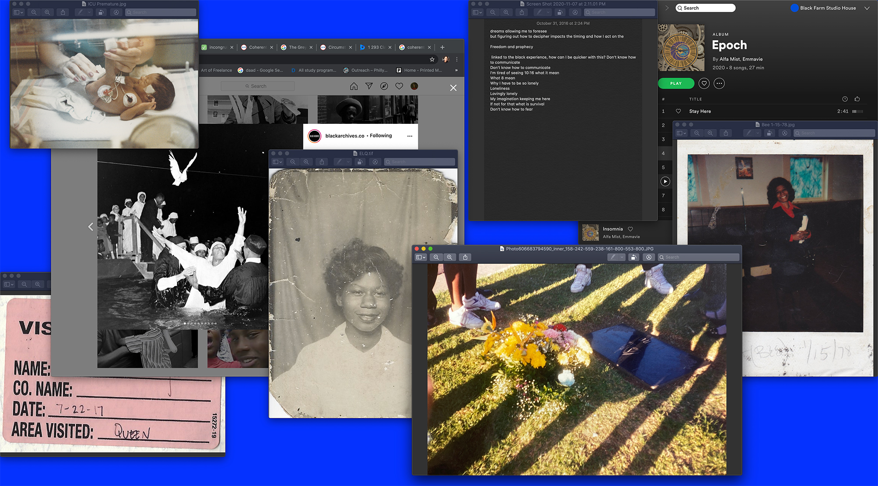Open more options on blackarchives.co post
This screenshot has height=486, width=878.
click(410, 136)
